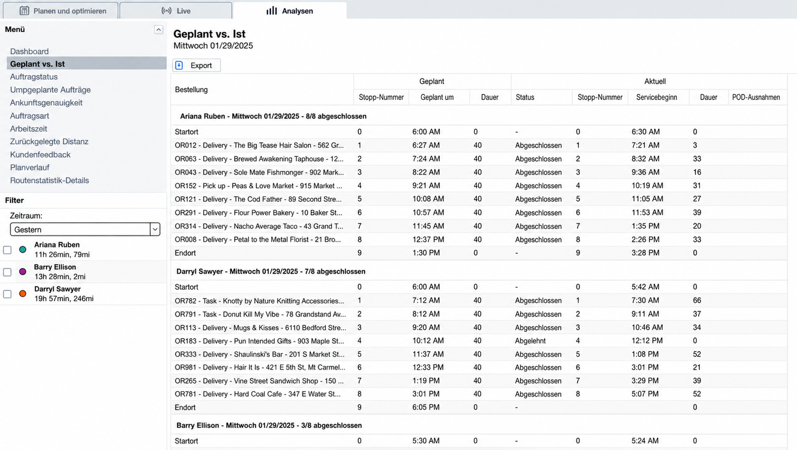Viewport: 797px width, 450px height.
Task: Click order OR183 Pun Intended Gifts
Action: click(x=259, y=341)
